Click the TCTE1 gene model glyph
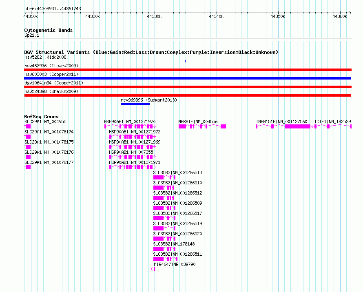 coord(332,126)
